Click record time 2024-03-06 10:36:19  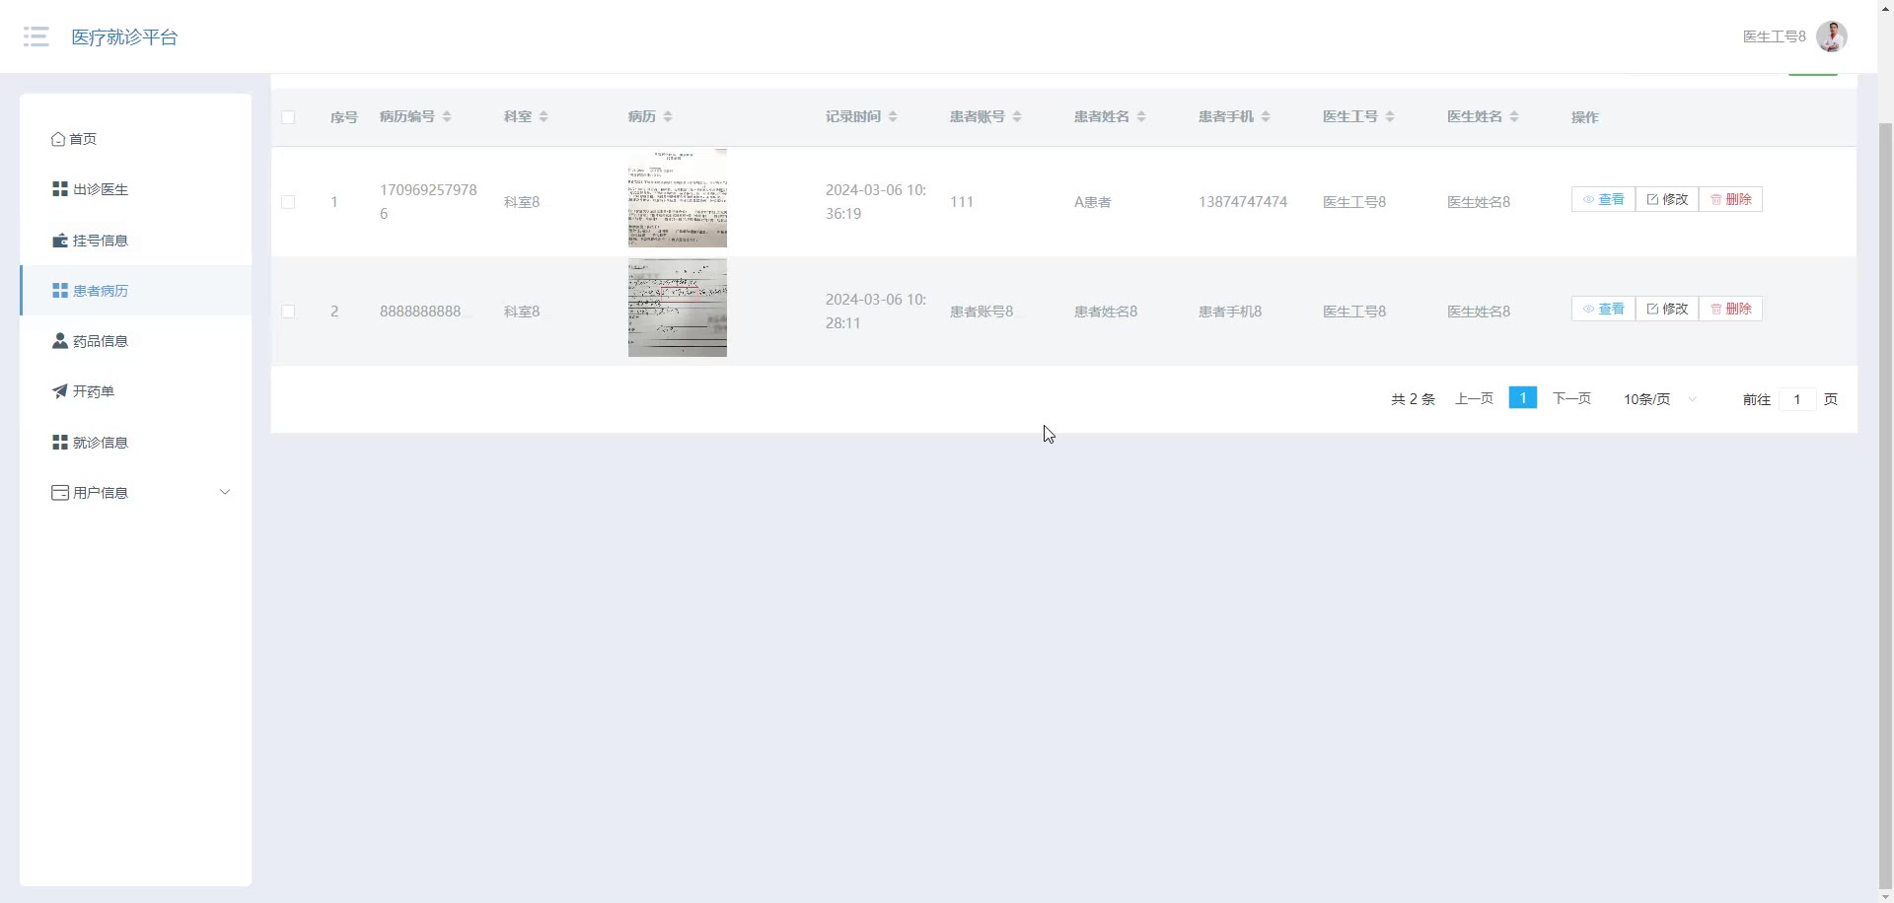point(876,202)
